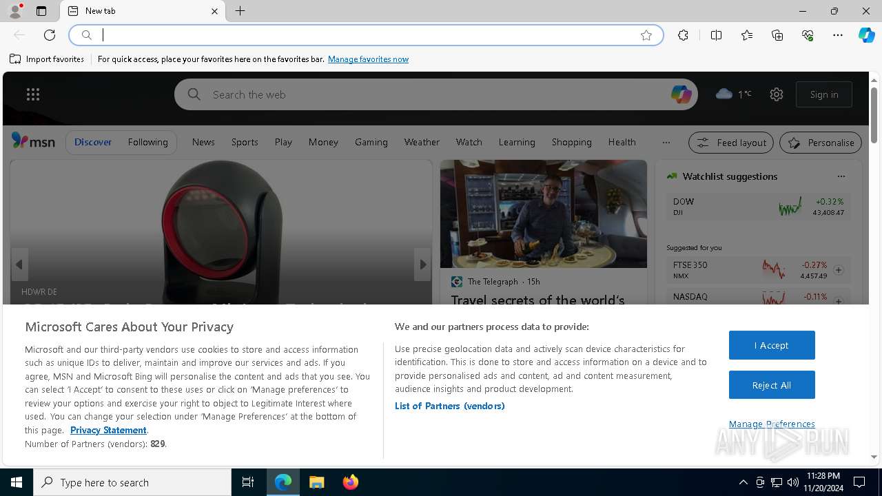Viewport: 882px width, 496px height.
Task: Close the New tab tab
Action: (214, 11)
